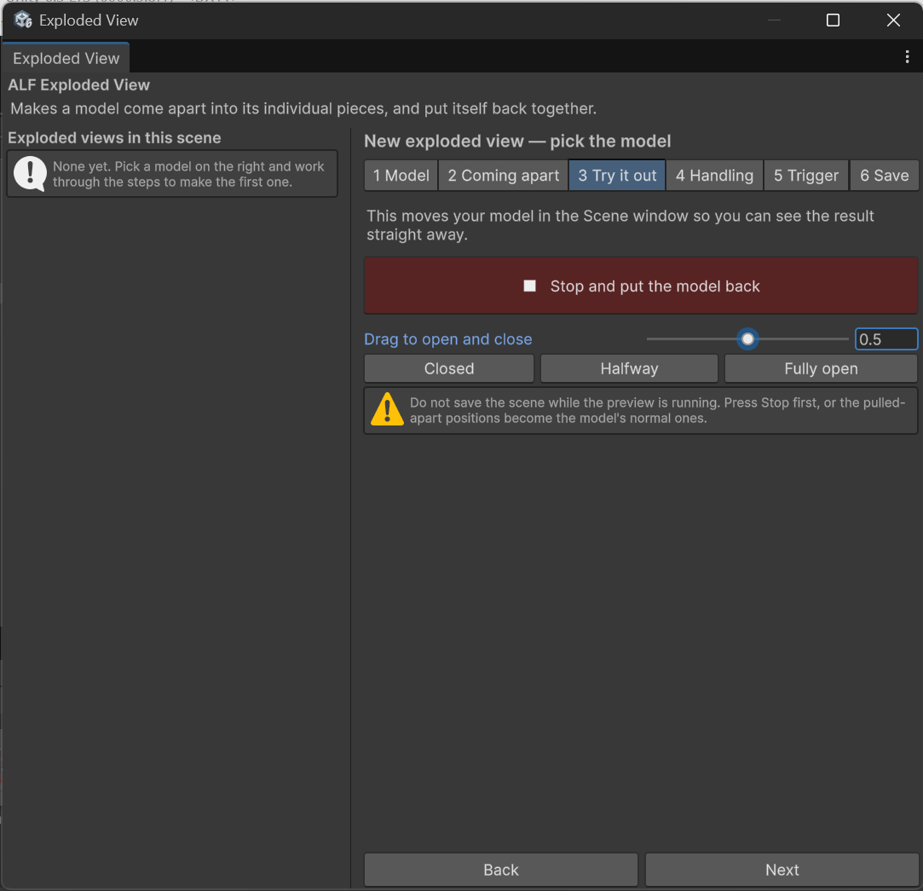Click the Unity icon in title bar
Image resolution: width=923 pixels, height=891 pixels.
pos(23,20)
